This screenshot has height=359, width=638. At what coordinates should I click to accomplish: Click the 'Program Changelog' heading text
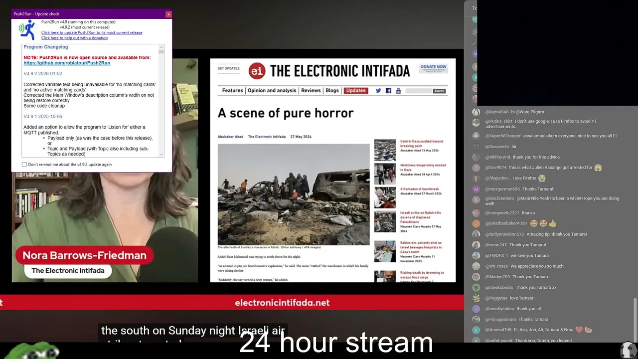click(46, 47)
